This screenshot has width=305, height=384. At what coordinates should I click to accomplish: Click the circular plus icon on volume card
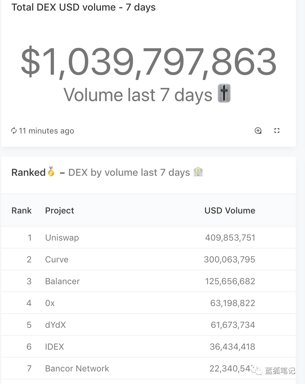258,131
